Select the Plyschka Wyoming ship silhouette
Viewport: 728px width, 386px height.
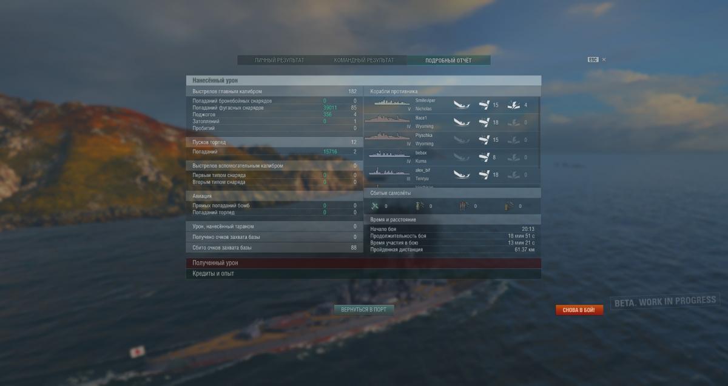[387, 136]
